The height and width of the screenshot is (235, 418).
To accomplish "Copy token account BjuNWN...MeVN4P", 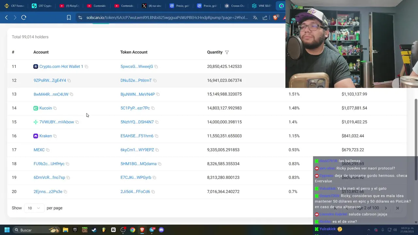I will tap(158, 94).
